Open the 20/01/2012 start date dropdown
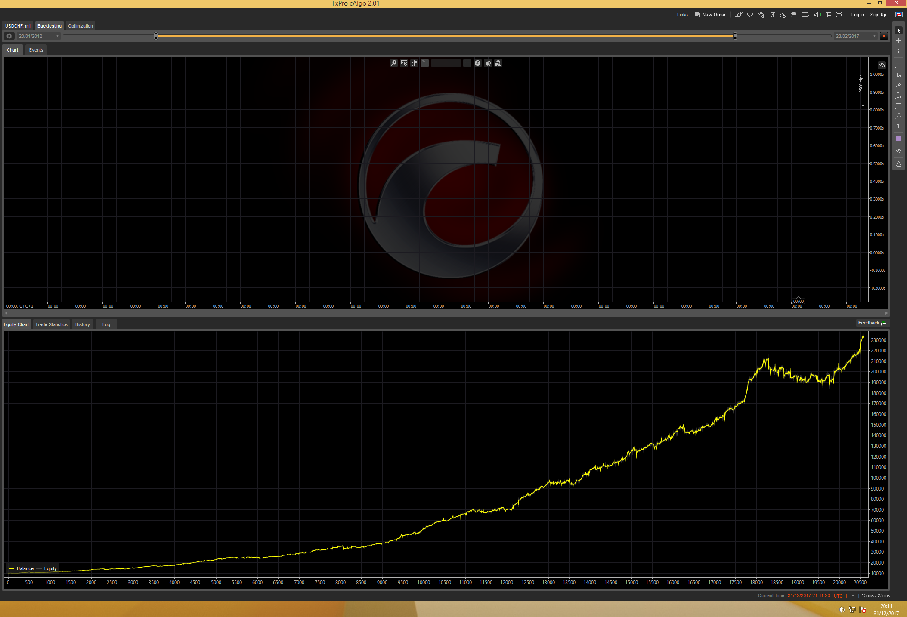This screenshot has height=617, width=907. (38, 36)
